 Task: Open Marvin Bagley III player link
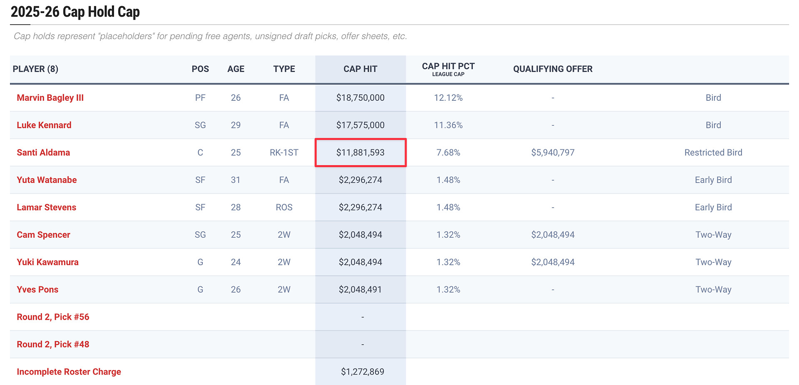[x=50, y=98]
